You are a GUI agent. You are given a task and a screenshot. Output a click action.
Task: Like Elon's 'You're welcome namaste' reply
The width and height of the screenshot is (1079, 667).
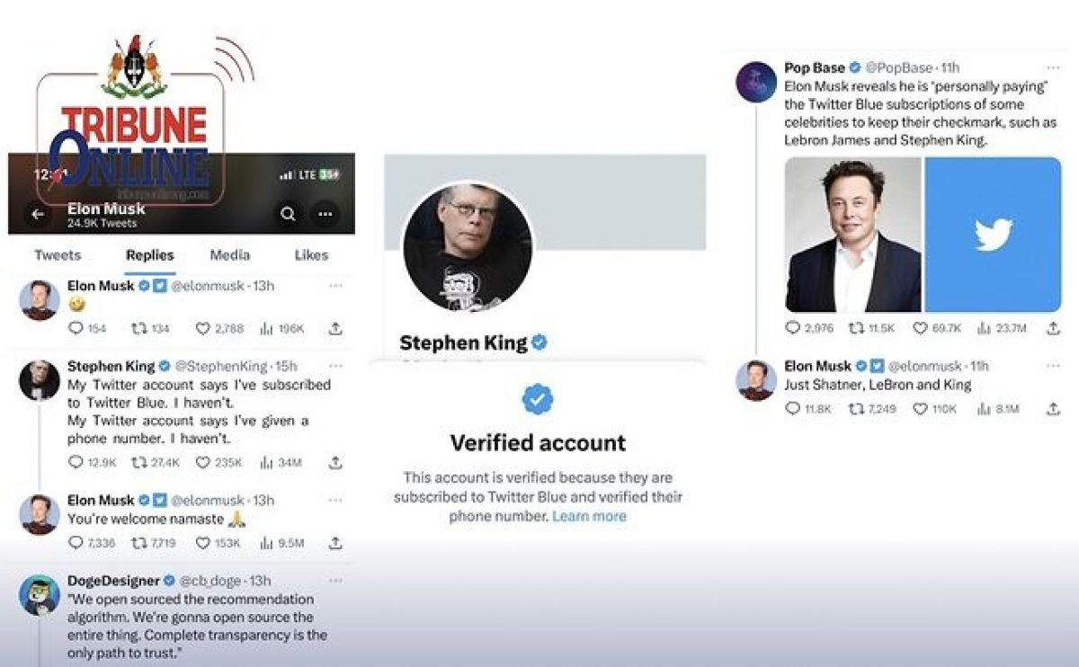(x=218, y=543)
